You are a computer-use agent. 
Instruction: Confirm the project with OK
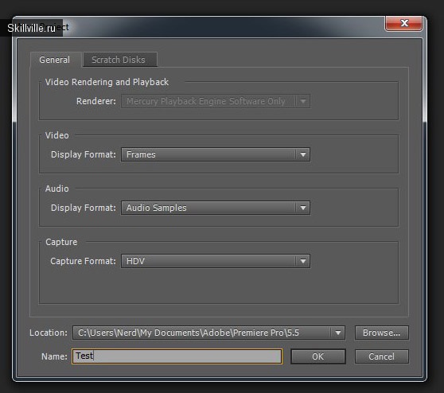click(x=318, y=356)
